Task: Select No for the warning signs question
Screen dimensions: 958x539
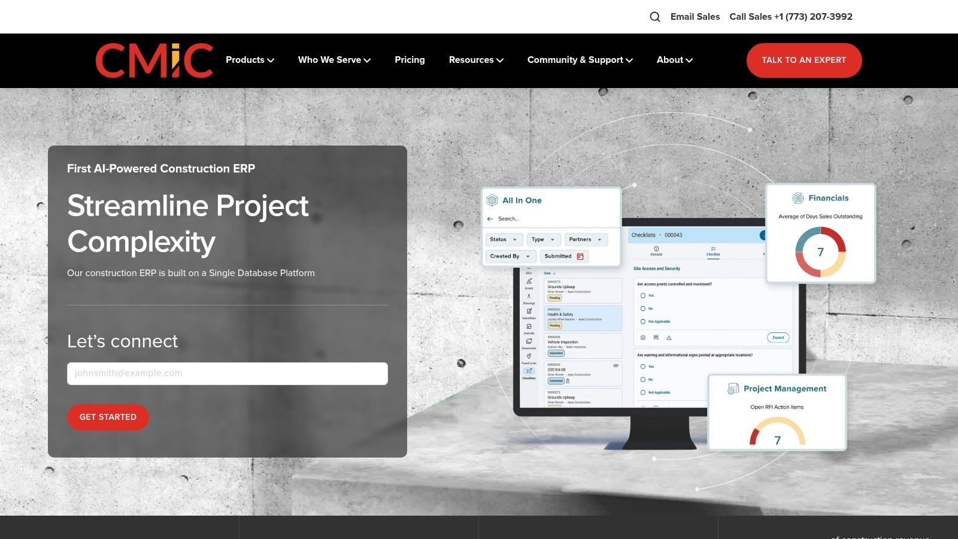Action: [643, 379]
